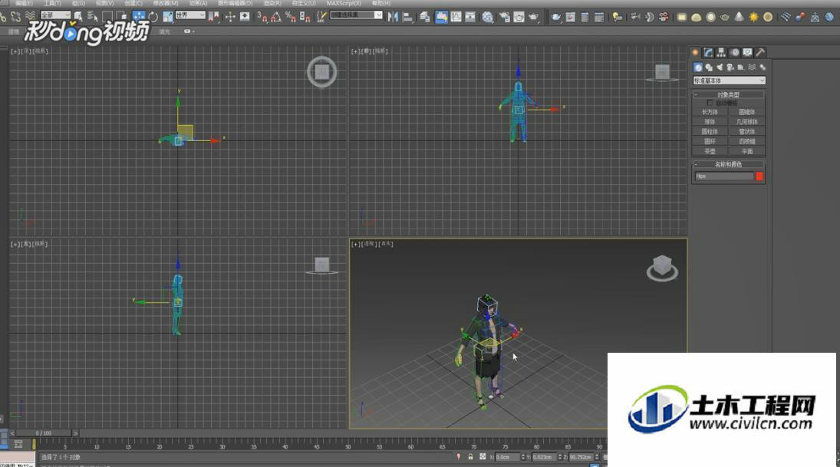The width and height of the screenshot is (840, 467).
Task: Click the Render Production teapot icon
Action: [x=534, y=17]
